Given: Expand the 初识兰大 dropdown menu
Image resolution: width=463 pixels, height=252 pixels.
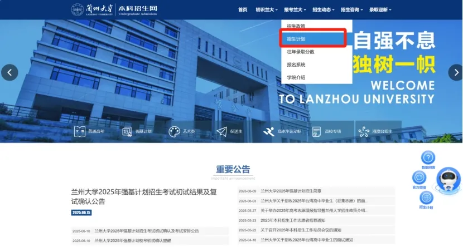Looking at the screenshot, I should pos(266,9).
